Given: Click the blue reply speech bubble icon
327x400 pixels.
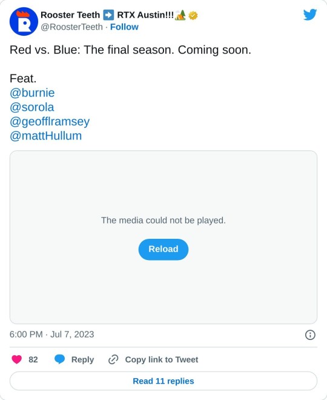Looking at the screenshot, I should click(x=59, y=359).
